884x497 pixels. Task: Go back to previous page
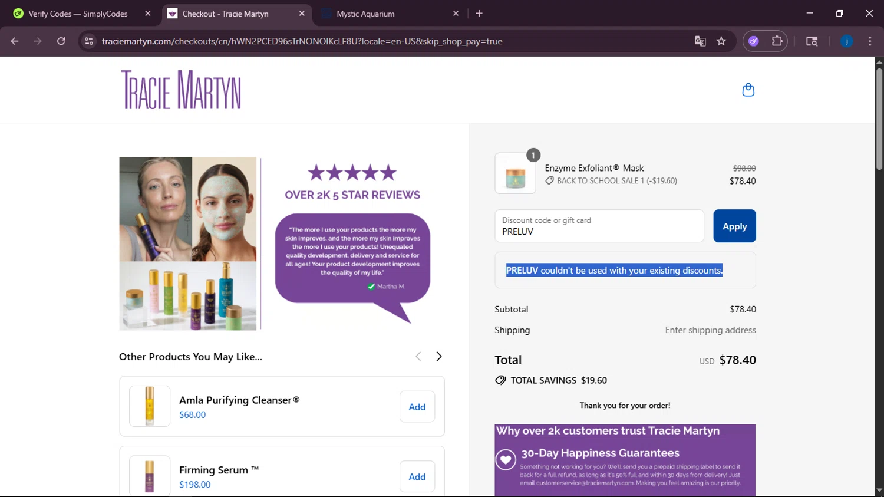[x=15, y=41]
